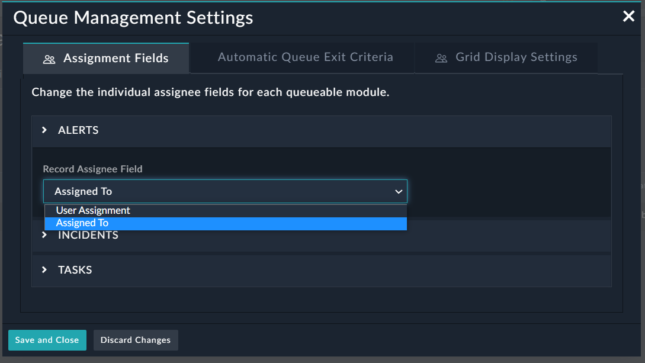Click the people icon on Assignment Fields tab
This screenshot has height=363, width=645.
pyautogui.click(x=49, y=58)
